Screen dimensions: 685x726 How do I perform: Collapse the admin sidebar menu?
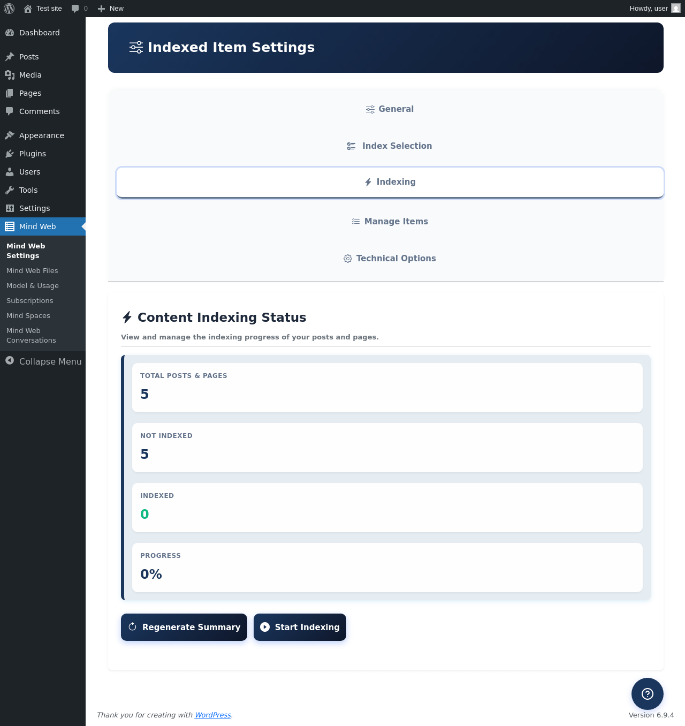(43, 361)
